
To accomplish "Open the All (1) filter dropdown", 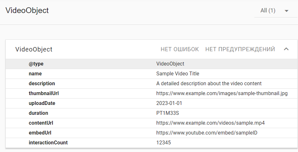I will 268,10.
